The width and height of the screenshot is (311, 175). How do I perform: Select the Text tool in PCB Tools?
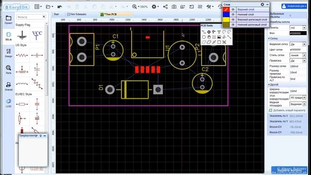pyautogui.click(x=219, y=32)
